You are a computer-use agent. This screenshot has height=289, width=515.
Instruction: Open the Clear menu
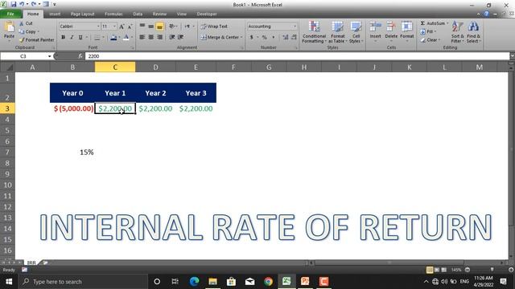[x=431, y=40]
